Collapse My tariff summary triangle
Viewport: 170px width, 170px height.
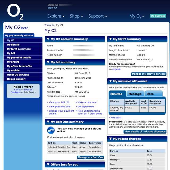(x=110, y=39)
